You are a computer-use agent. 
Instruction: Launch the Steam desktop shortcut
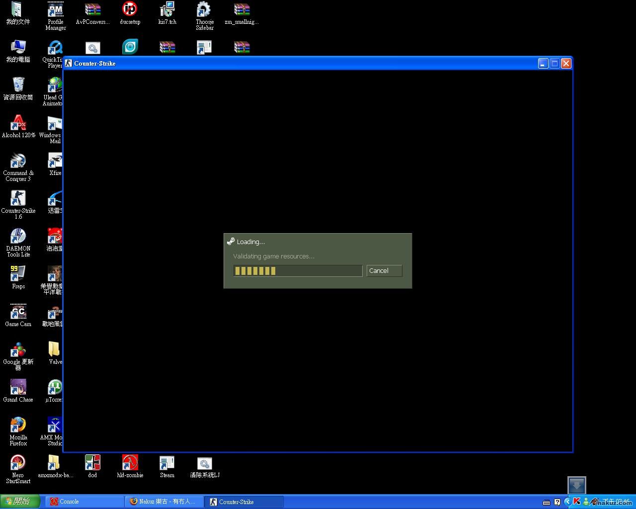(x=167, y=463)
